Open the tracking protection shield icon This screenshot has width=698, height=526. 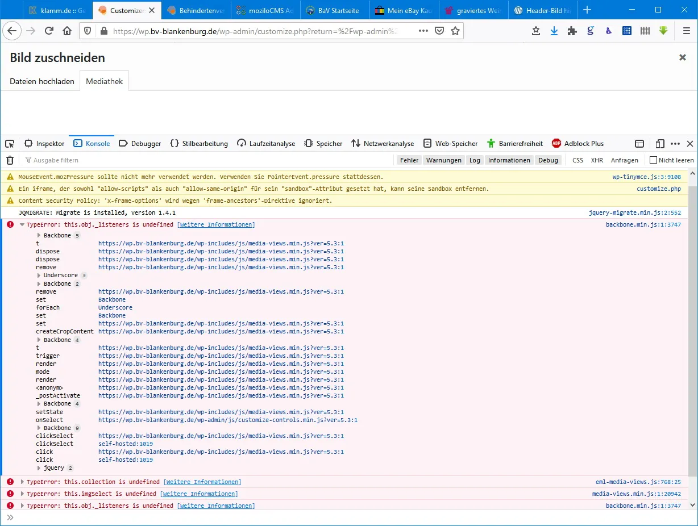(x=88, y=31)
